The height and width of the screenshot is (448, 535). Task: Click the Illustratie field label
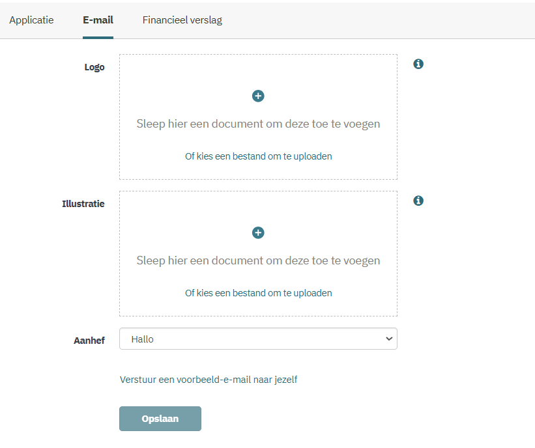pos(83,204)
